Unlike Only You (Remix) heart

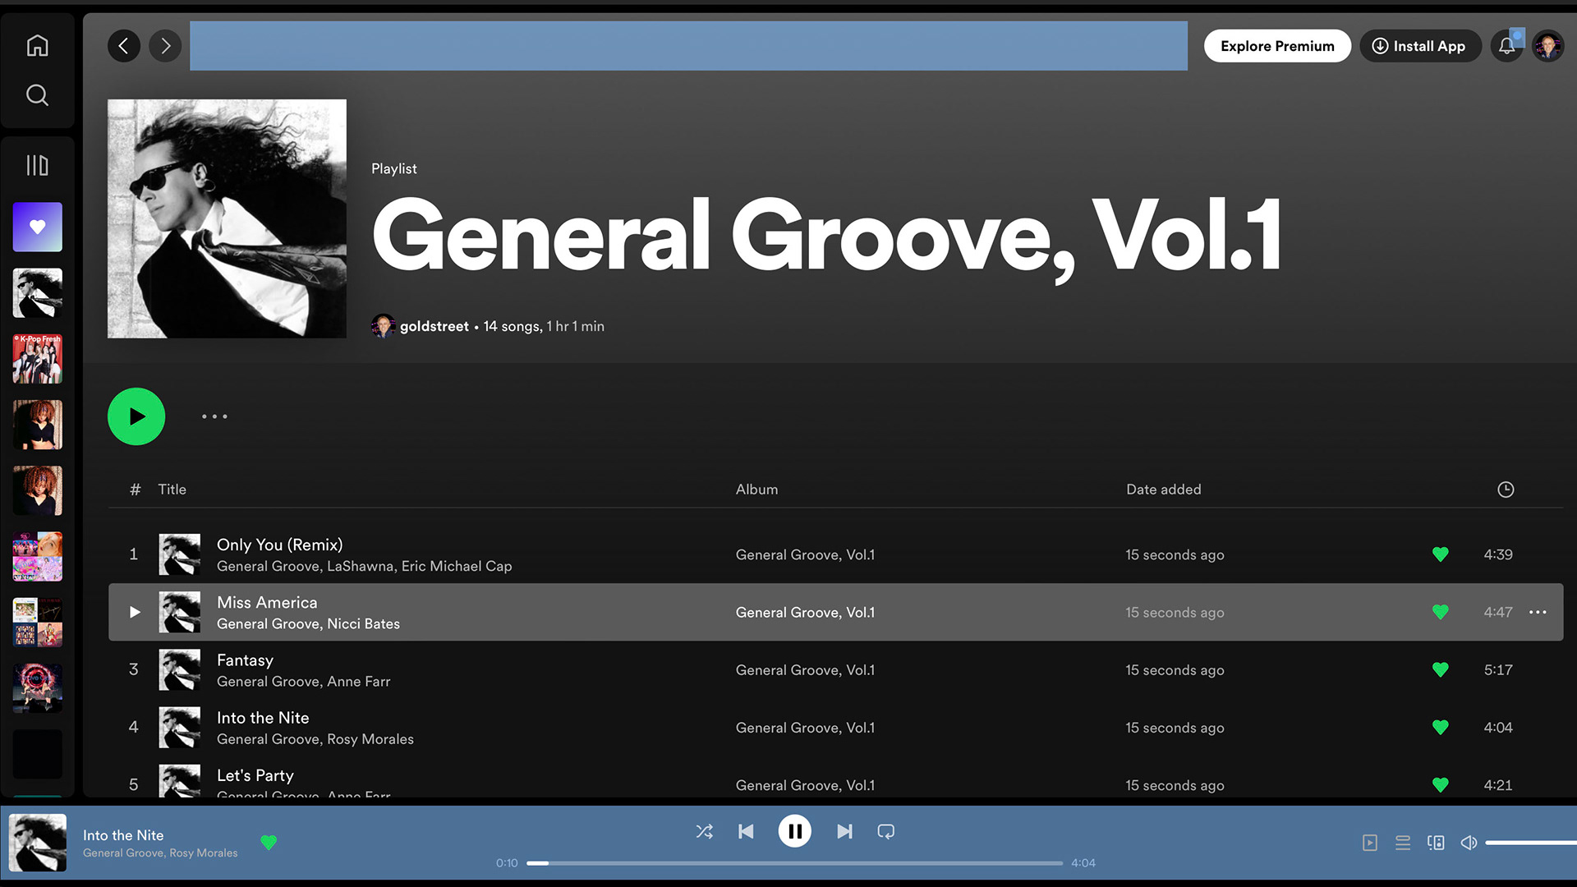(x=1440, y=554)
